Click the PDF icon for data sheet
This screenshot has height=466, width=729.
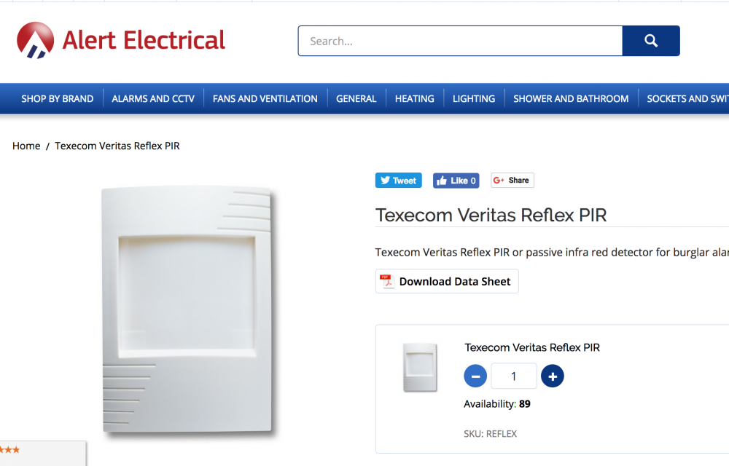point(387,281)
